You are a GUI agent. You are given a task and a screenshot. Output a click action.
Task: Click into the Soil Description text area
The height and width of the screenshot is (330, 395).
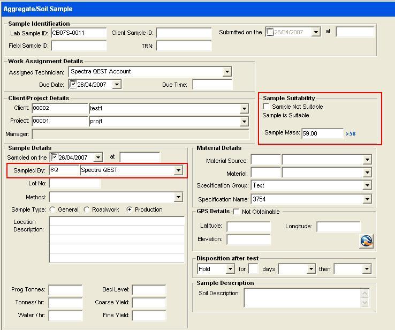click(302, 297)
